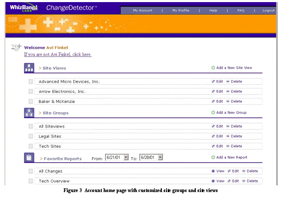The width and height of the screenshot is (282, 200).
Task: Open the Favorite Reports clipboard icon
Action: 29,158
